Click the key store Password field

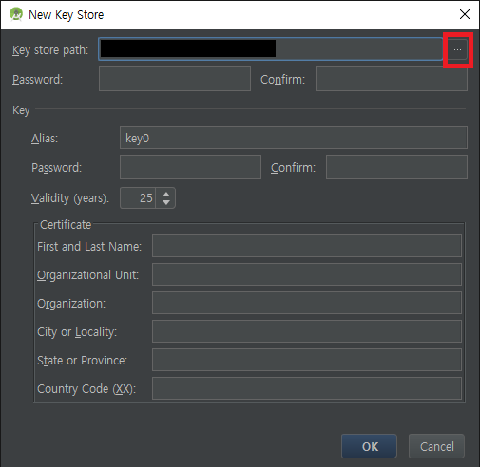[175, 79]
